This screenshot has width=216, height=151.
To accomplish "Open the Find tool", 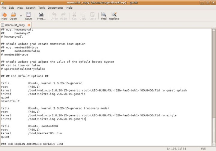I will tap(104, 16).
